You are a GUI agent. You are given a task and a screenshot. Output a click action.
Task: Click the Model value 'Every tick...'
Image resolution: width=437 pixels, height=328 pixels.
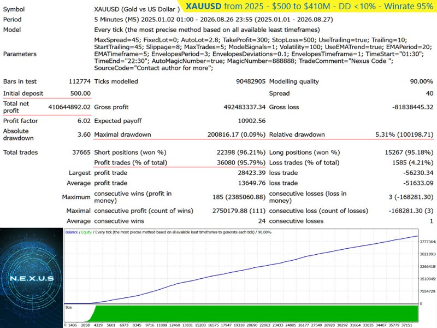pos(207,30)
